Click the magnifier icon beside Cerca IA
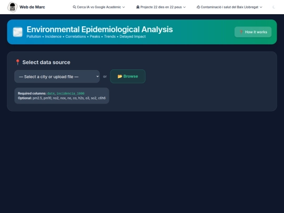284x213 pixels. [x=74, y=7]
